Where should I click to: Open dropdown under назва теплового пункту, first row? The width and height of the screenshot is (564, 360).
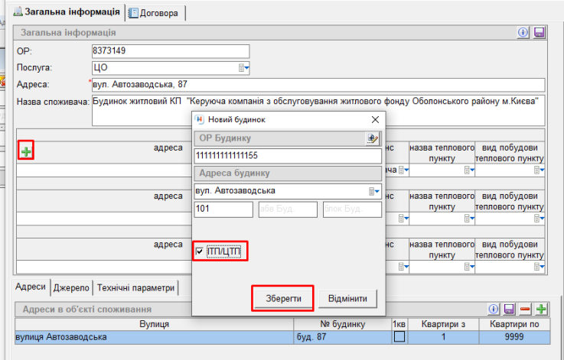tap(468, 170)
